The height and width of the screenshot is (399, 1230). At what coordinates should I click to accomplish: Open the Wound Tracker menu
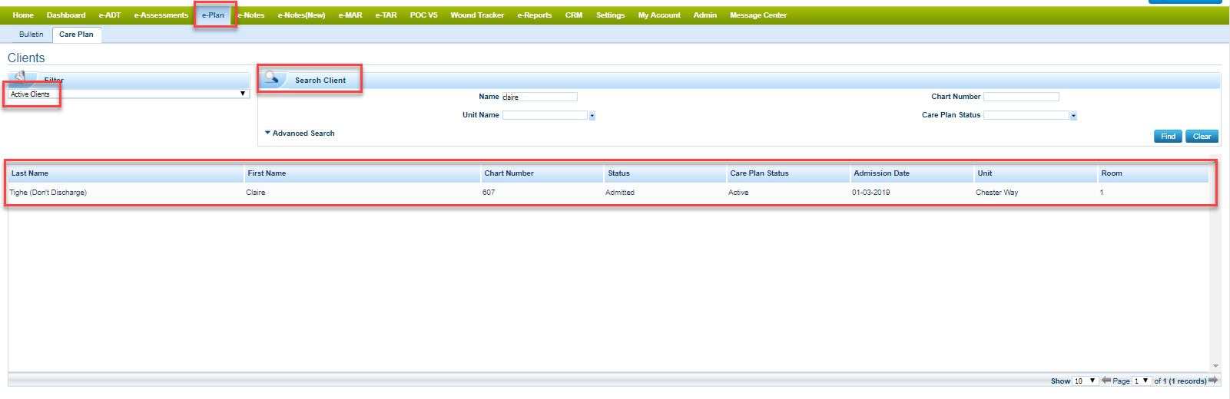tap(477, 15)
